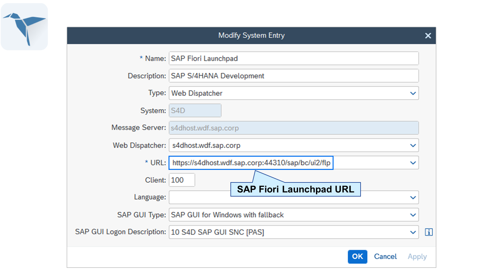This screenshot has width=503, height=271.
Task: Edit the Client field value 100
Action: click(x=182, y=180)
